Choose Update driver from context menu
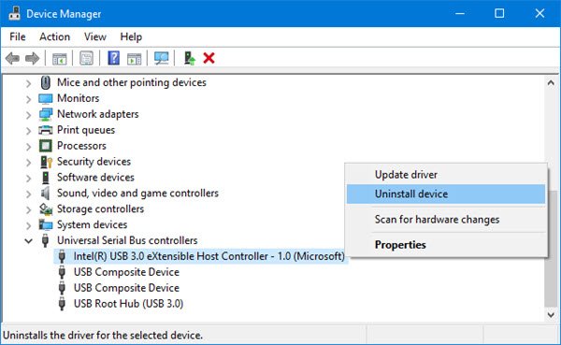The image size is (561, 345). [446, 175]
